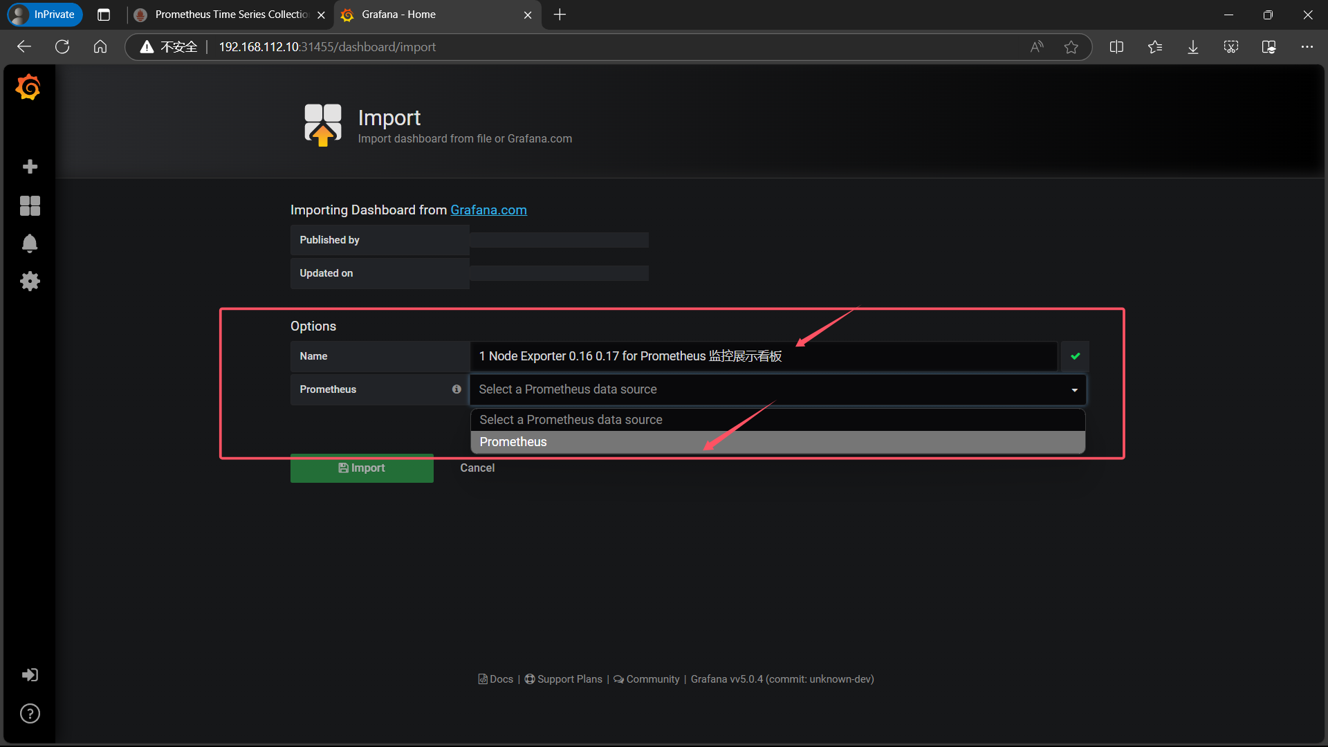Open the Create plus menu
1328x747 pixels.
[x=30, y=167]
